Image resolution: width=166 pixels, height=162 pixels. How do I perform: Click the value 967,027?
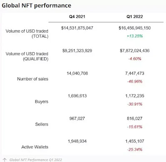[x=77, y=118]
